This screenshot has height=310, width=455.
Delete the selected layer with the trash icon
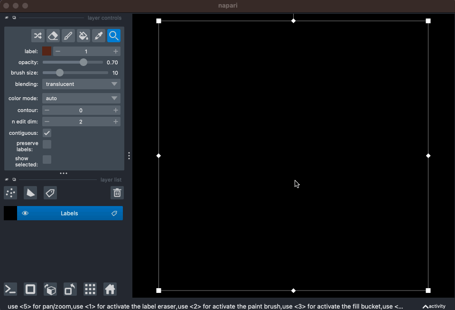[x=117, y=193]
